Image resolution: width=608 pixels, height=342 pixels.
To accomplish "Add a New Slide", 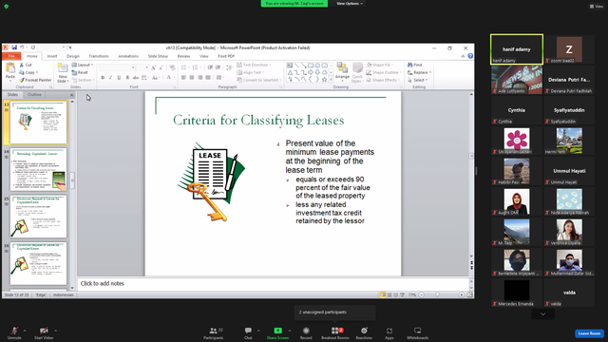I will point(63,72).
